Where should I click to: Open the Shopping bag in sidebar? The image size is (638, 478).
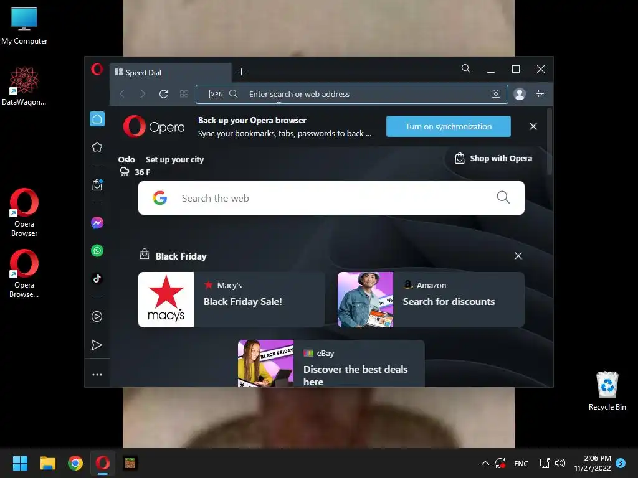click(x=97, y=185)
